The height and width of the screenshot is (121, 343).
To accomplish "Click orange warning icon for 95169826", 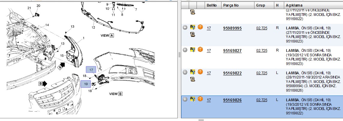I will point(200,99).
